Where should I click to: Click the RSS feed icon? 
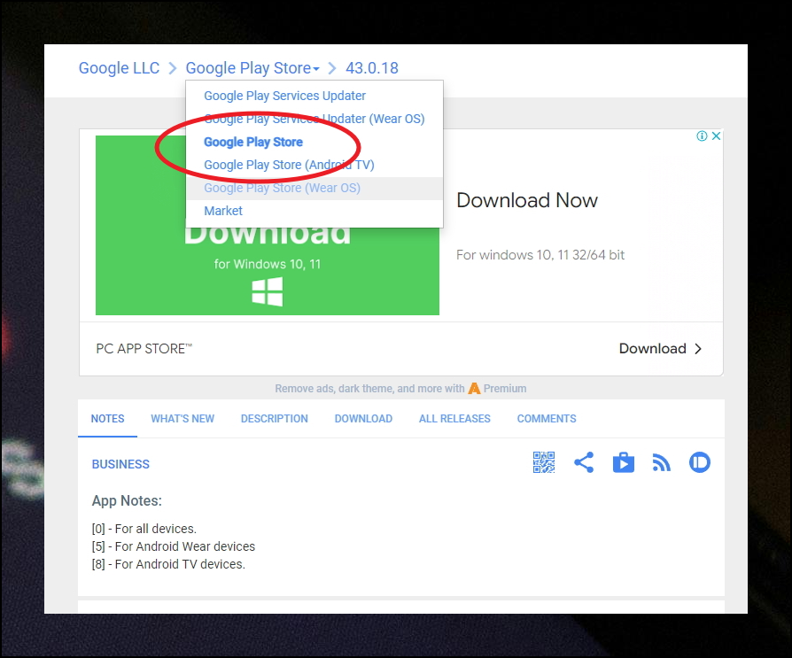[x=661, y=462]
